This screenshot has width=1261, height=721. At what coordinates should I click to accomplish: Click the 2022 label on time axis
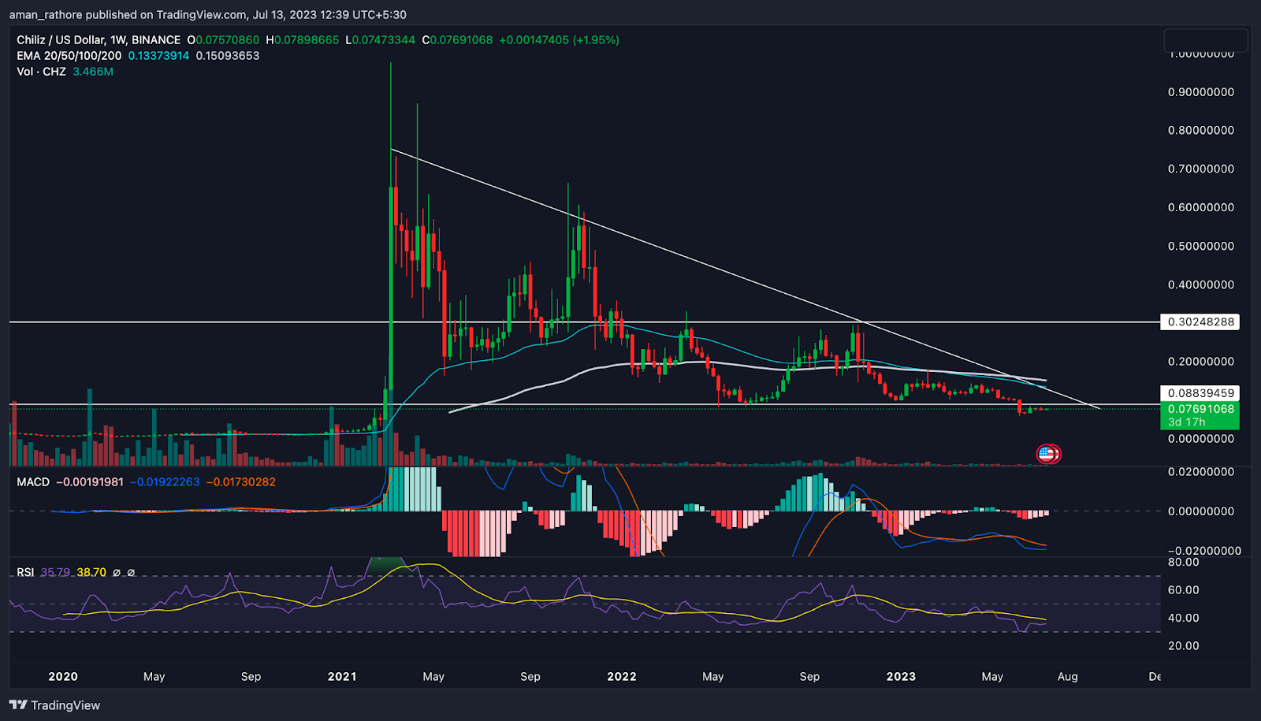(622, 676)
